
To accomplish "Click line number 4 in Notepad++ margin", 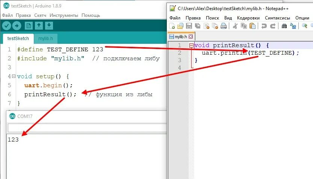I will 180,68.
